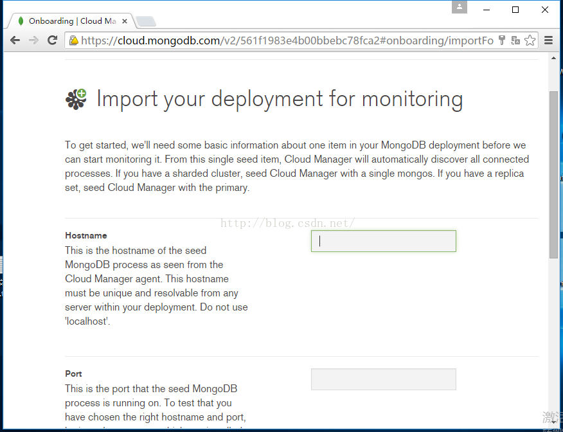Click the 'Import your deployment for monitoring' heading
Screen dimensions: 563x432
coord(280,99)
